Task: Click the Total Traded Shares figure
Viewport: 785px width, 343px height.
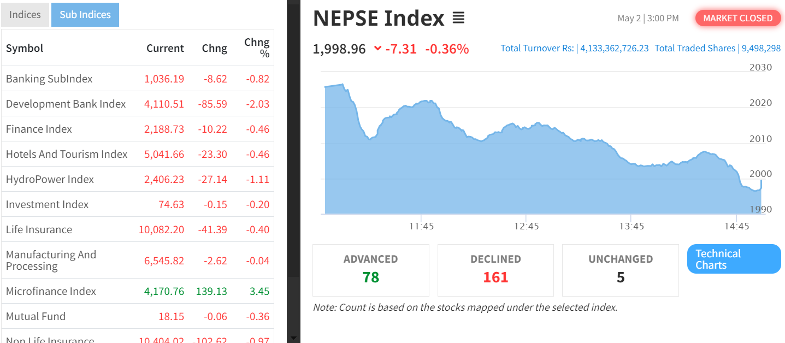Action: pyautogui.click(x=761, y=48)
